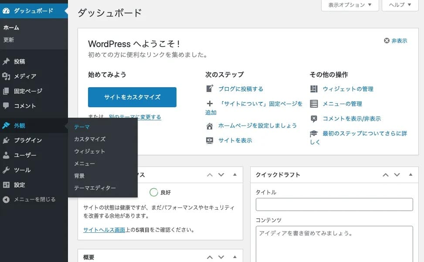Click the graduation cap icon beside 最初のステップ
Screen dimensions: 424x262
pos(314,133)
